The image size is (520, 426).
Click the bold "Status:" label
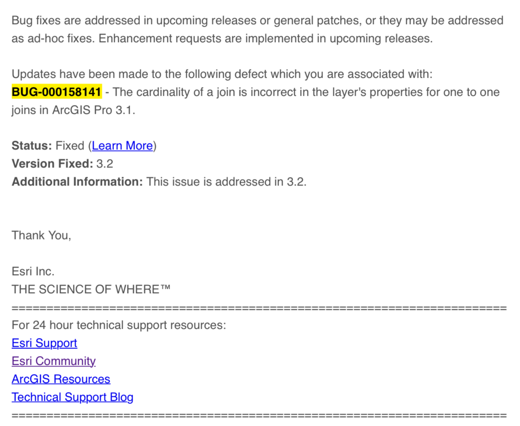[x=32, y=146]
